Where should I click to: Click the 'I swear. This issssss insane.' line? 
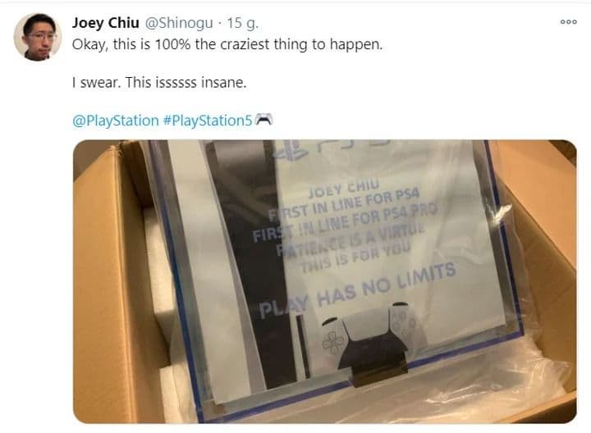(x=159, y=82)
